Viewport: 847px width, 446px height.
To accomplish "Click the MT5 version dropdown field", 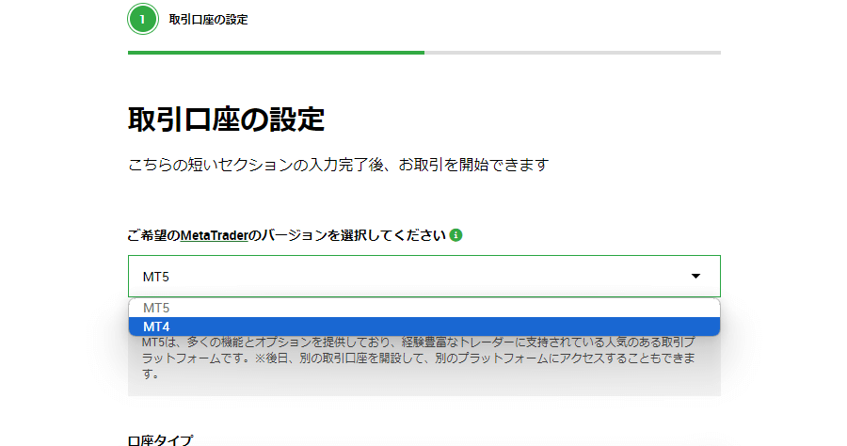I will tap(424, 277).
